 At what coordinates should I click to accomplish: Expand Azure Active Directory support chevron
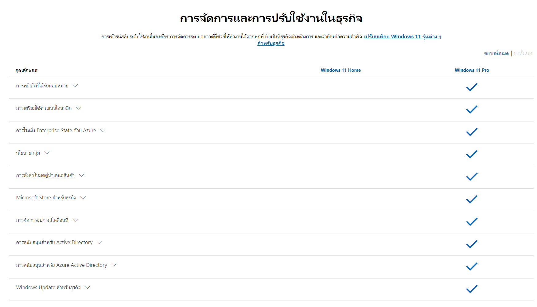click(x=114, y=265)
